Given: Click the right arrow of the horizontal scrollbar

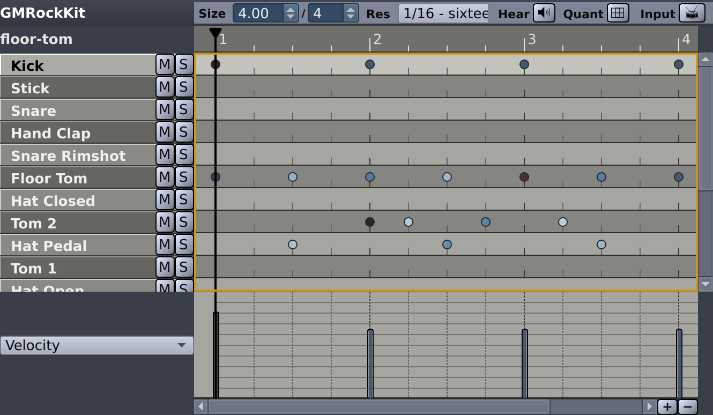Looking at the screenshot, I should [x=649, y=407].
